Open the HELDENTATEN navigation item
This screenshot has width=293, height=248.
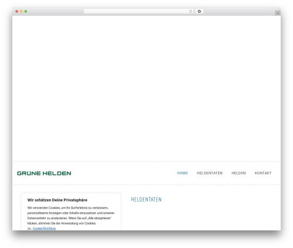[210, 173]
